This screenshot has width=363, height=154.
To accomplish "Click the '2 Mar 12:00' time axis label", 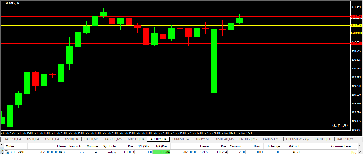I will click(246, 133).
